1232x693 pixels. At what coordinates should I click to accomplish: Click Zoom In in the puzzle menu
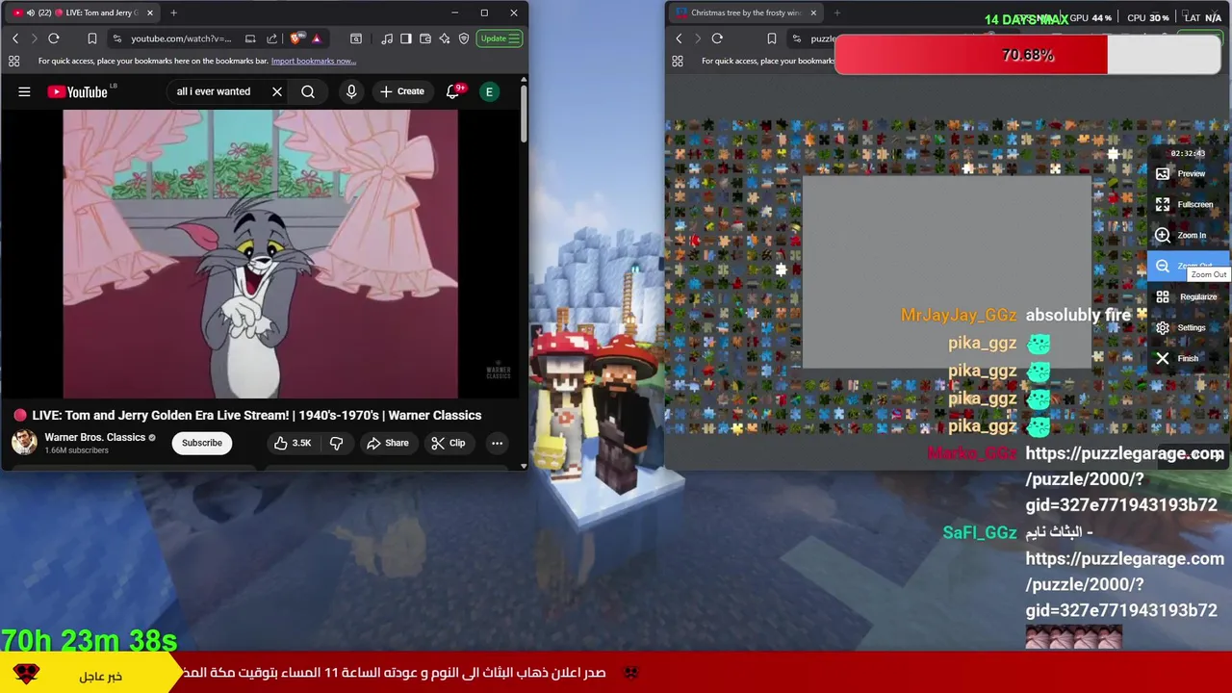pyautogui.click(x=1189, y=236)
